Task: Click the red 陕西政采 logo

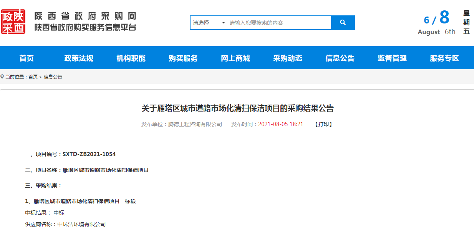Action: [x=13, y=22]
